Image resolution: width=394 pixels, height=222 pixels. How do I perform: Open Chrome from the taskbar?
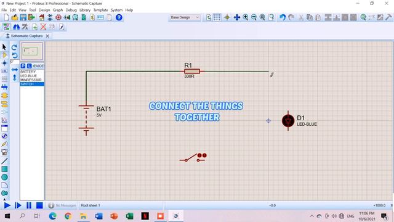tap(68, 216)
